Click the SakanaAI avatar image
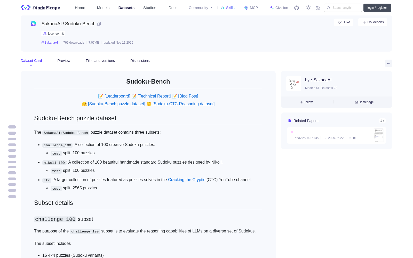The width and height of the screenshot is (413, 258). tap(294, 84)
